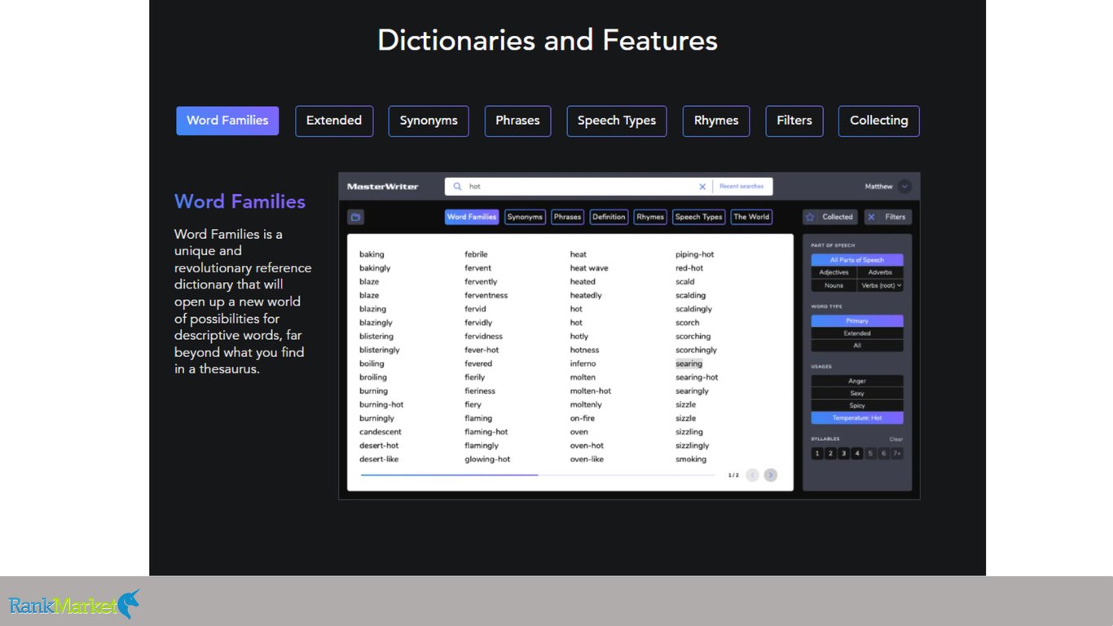
Task: Select the Speech Types feature button at top
Action: (617, 121)
